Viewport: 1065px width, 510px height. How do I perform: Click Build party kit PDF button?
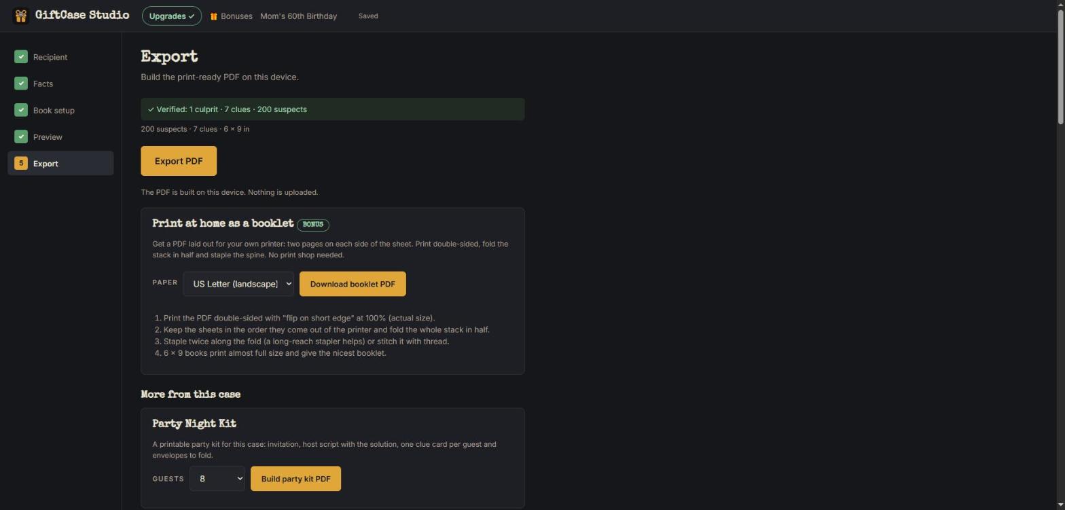click(x=295, y=479)
